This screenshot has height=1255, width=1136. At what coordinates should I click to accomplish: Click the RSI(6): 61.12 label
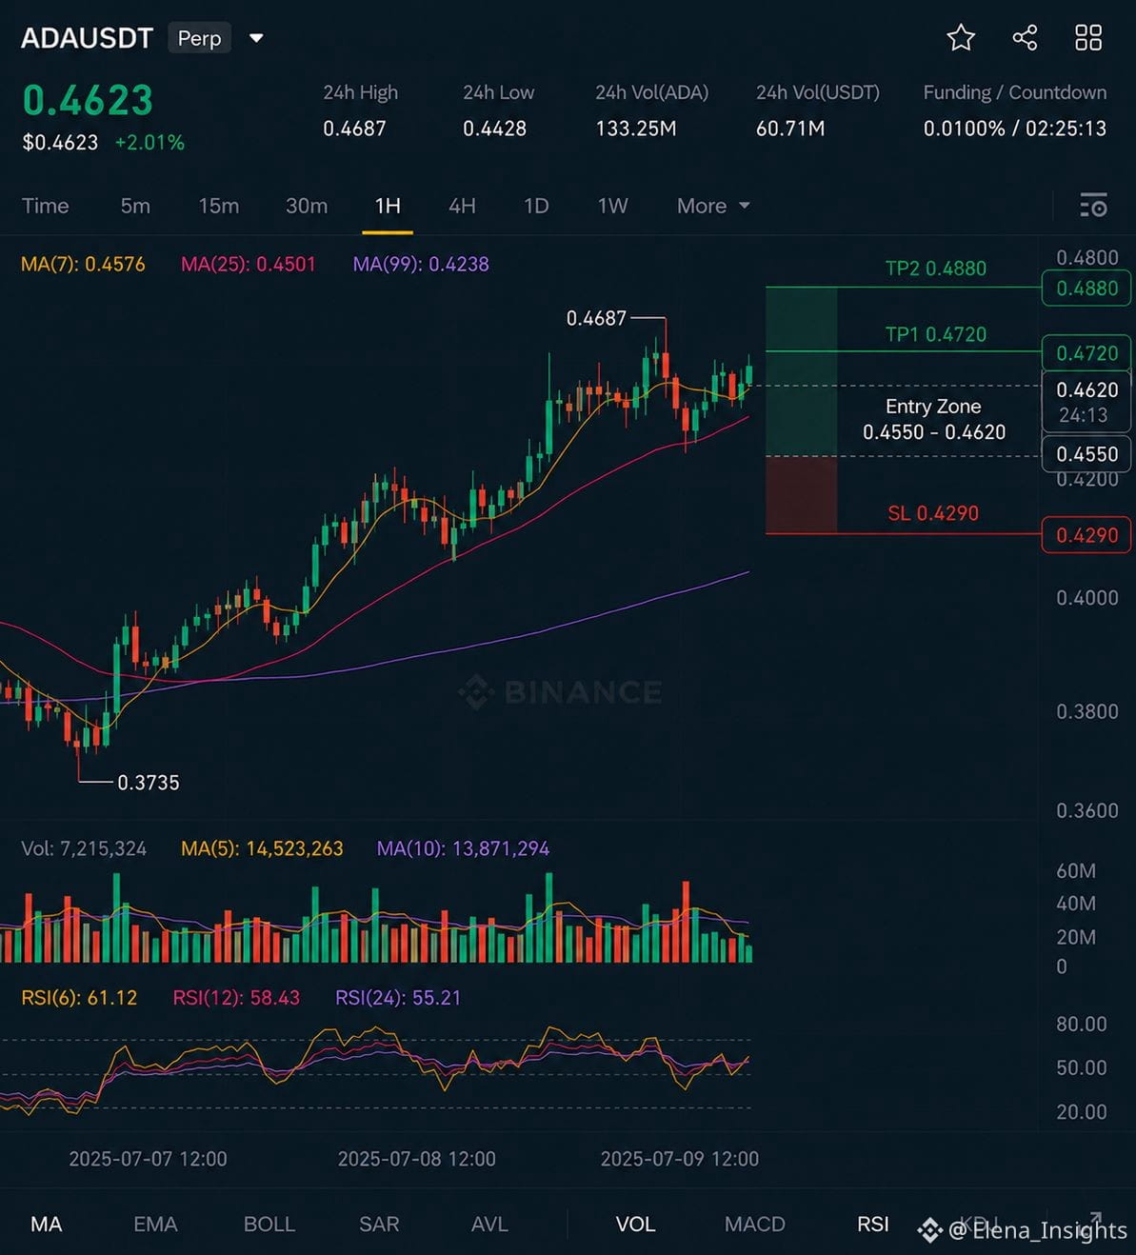79,998
